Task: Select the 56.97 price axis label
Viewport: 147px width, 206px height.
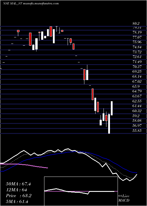Action: [137, 126]
